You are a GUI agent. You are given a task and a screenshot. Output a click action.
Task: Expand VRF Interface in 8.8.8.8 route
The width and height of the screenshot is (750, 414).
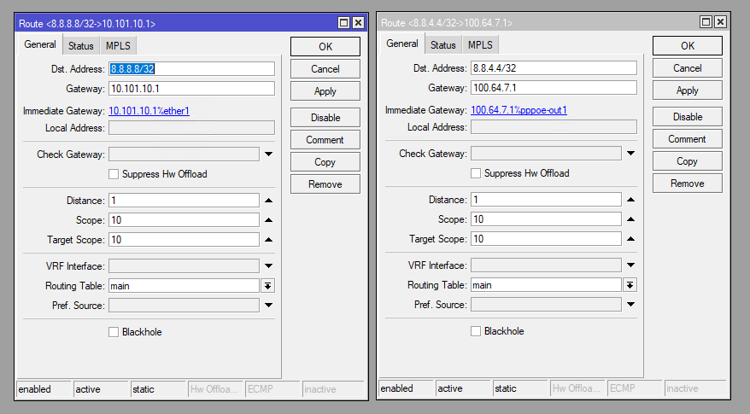[269, 265]
